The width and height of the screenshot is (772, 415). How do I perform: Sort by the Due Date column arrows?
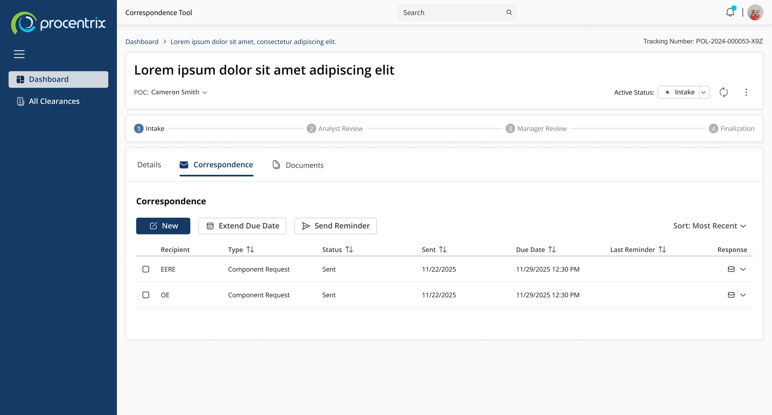tap(552, 249)
